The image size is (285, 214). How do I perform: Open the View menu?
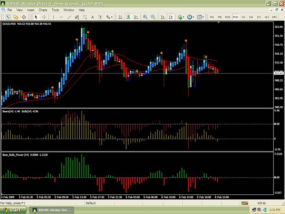click(20, 10)
